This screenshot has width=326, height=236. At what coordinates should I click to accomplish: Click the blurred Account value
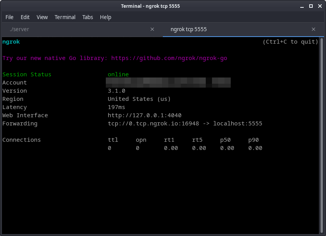click(168, 82)
